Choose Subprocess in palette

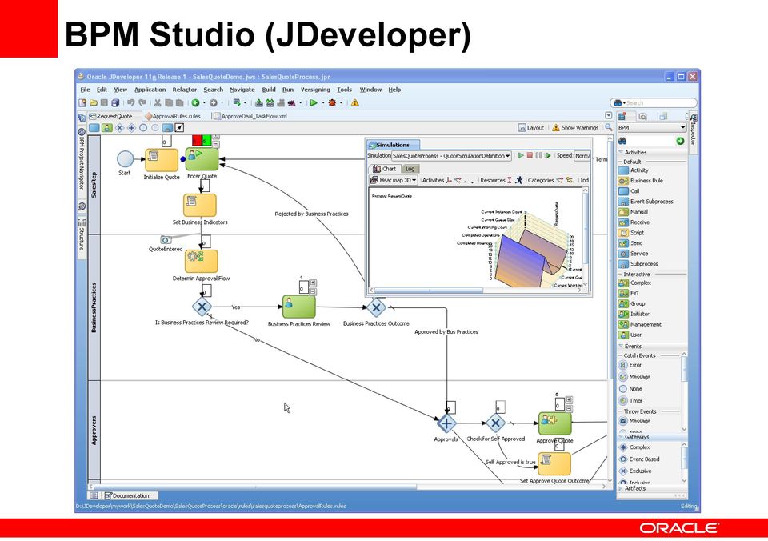(x=638, y=264)
